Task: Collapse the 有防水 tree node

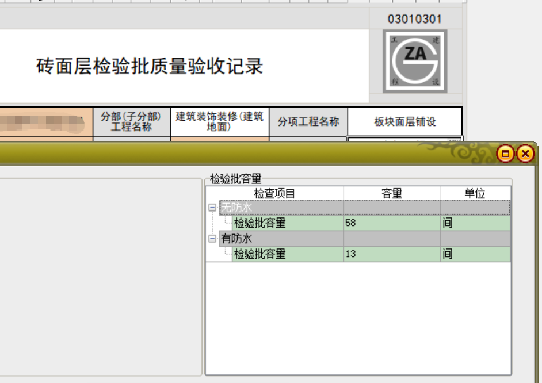Action: click(x=212, y=238)
